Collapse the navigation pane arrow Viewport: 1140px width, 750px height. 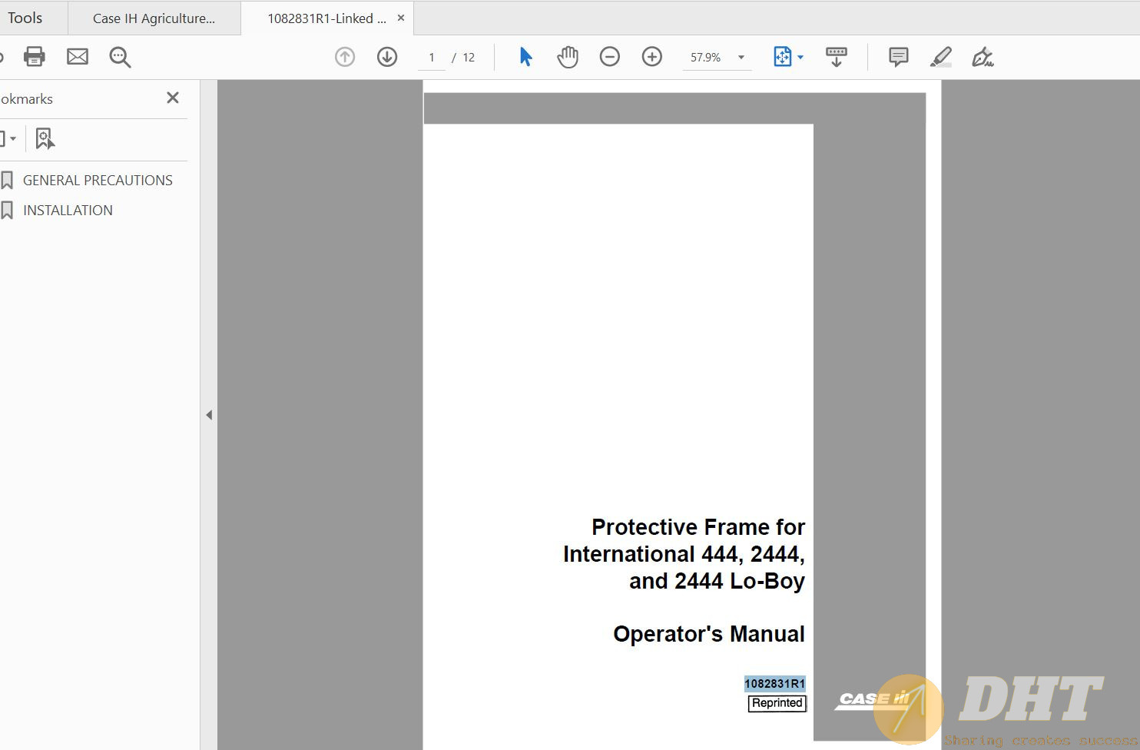click(209, 415)
